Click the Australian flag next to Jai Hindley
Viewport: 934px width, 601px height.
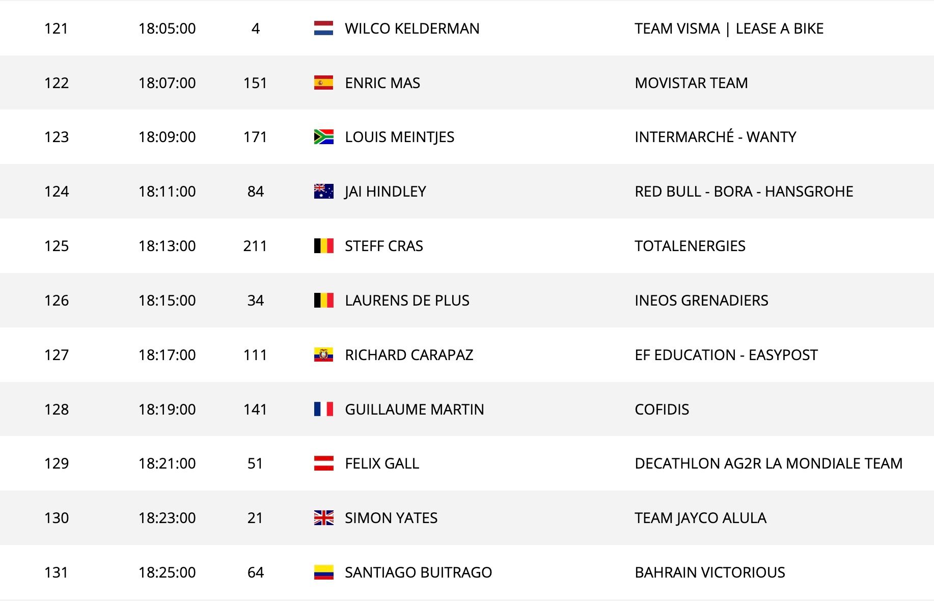[x=323, y=192]
